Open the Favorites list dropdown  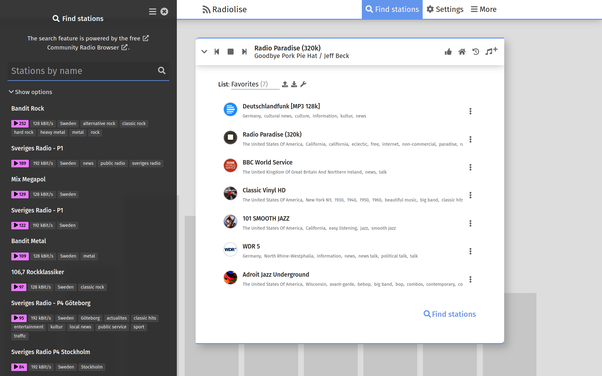pos(255,84)
